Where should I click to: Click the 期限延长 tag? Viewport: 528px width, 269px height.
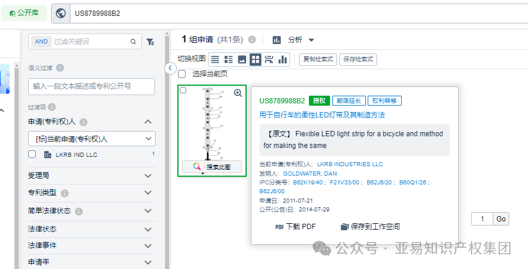click(x=348, y=100)
